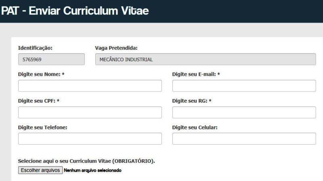Click the 'Identificação:' label text
323x181 pixels.
click(x=35, y=48)
